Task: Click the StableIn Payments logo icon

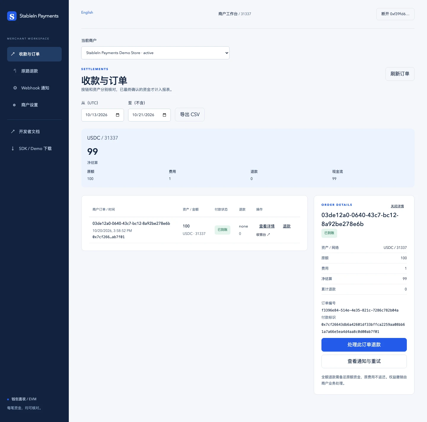Action: [12, 16]
